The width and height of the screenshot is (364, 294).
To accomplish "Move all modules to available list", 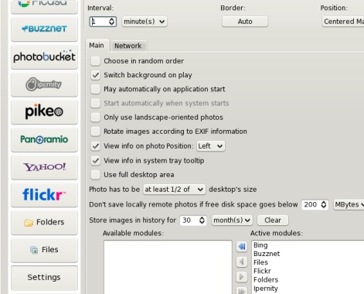I will [242, 247].
